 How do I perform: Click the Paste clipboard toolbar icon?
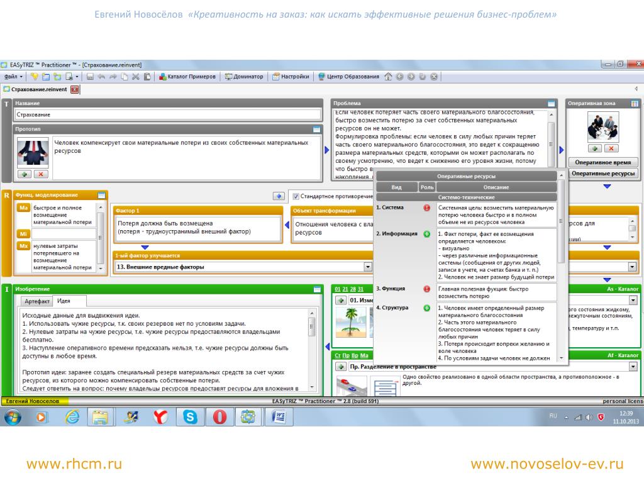pyautogui.click(x=147, y=76)
